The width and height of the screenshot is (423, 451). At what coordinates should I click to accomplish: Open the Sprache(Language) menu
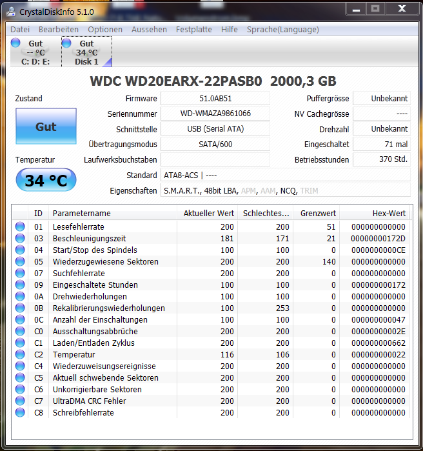tap(283, 29)
